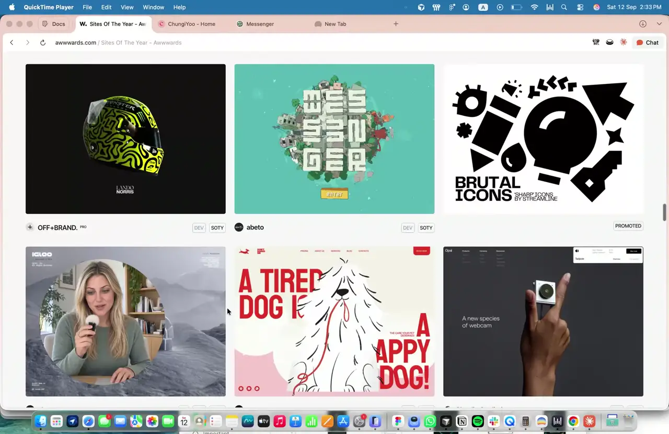Click the abeto author link
The image size is (669, 434).
[x=255, y=227]
